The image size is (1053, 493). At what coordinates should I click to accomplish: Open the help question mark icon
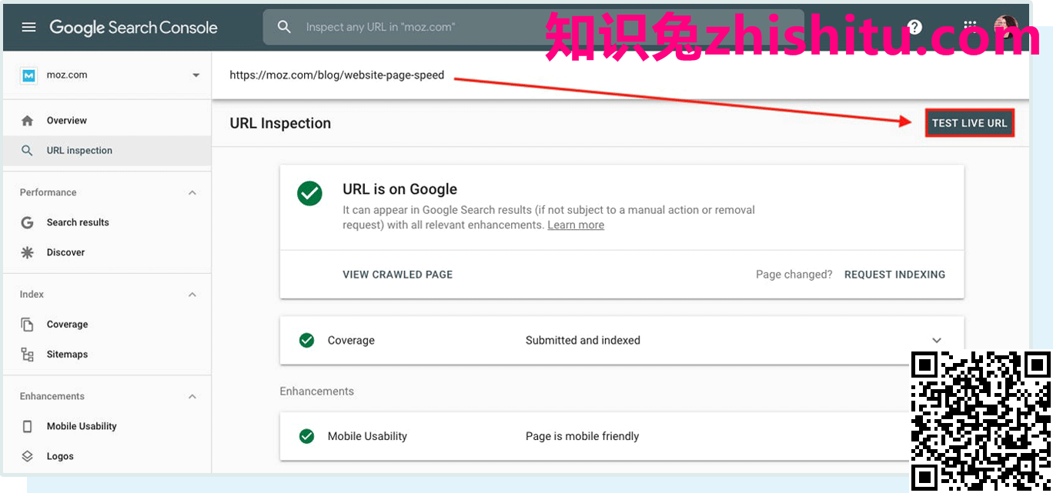click(914, 27)
